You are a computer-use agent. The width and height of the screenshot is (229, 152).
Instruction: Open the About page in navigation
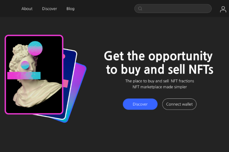pyautogui.click(x=27, y=9)
